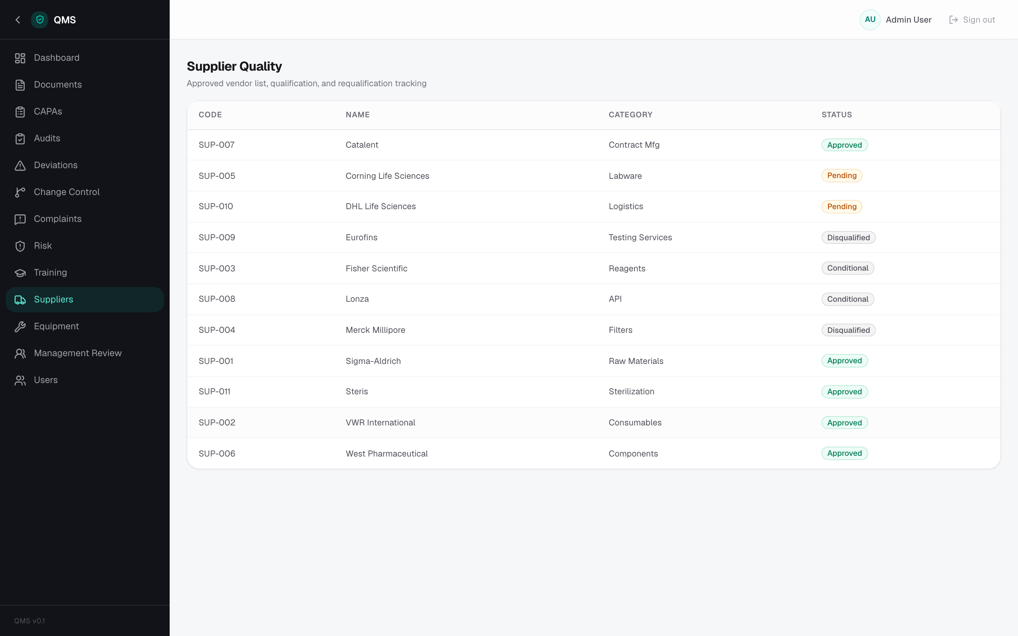Click the Dashboard grid icon in sidebar
The image size is (1018, 636).
(x=20, y=58)
